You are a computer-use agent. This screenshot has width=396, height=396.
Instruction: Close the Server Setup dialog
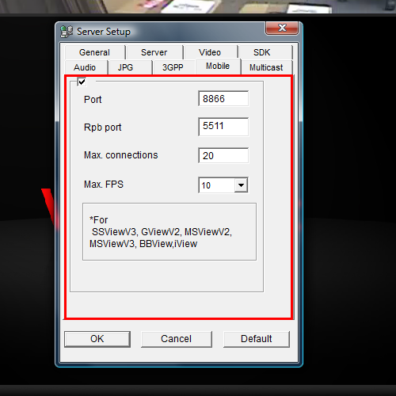pyautogui.click(x=282, y=28)
